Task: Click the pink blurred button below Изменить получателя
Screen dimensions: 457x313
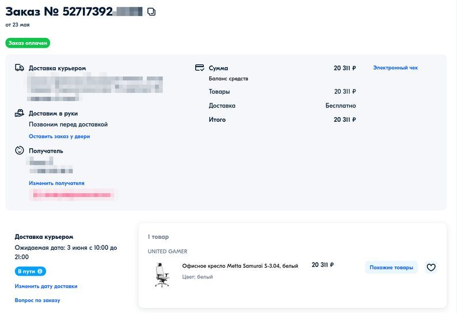Action: point(72,195)
